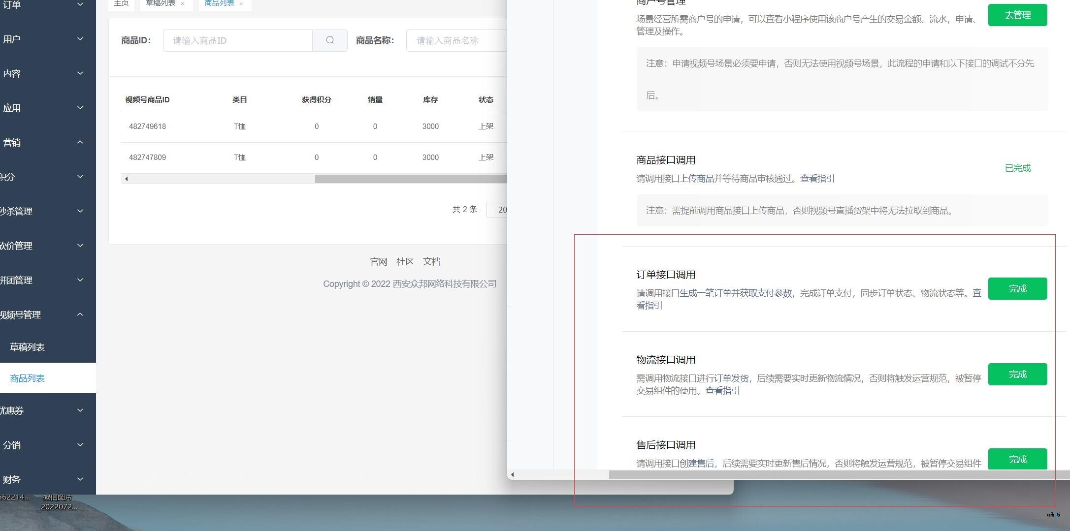This screenshot has height=531, width=1070.
Task: Click 上架 status in row 482747809
Action: 486,157
